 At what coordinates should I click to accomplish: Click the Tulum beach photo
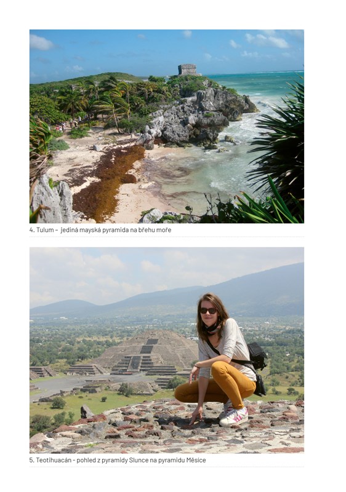click(x=167, y=126)
